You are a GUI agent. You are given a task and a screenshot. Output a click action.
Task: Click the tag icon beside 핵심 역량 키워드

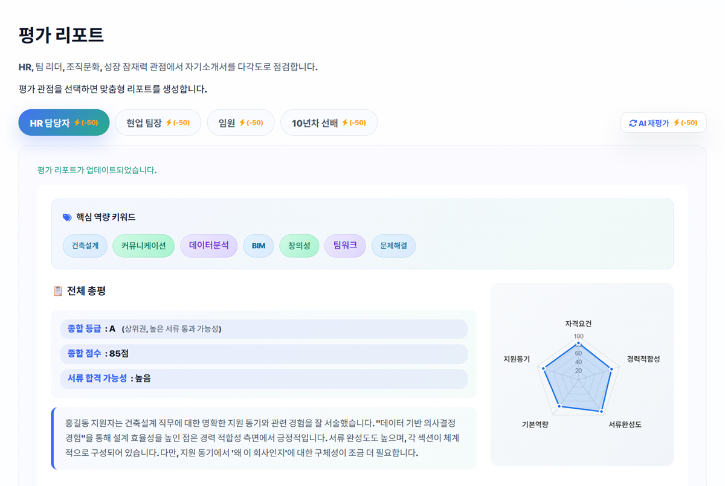tap(67, 217)
